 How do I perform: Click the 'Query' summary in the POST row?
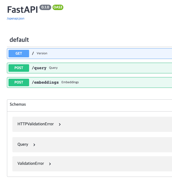[x=53, y=68]
